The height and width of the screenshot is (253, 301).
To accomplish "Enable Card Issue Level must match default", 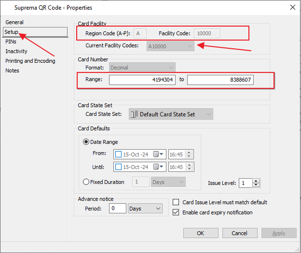I will coord(176,202).
